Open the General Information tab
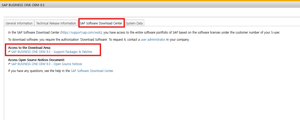 [x=19, y=23]
